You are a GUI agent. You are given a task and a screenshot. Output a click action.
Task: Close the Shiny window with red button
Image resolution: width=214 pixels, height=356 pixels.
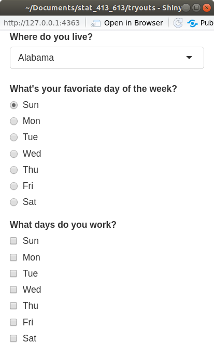point(207,8)
